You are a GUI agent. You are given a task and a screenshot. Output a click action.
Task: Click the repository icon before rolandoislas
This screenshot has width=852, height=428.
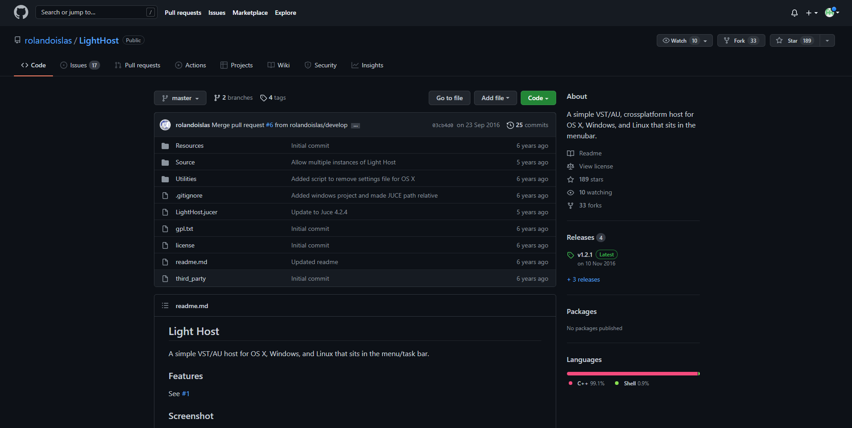click(18, 40)
